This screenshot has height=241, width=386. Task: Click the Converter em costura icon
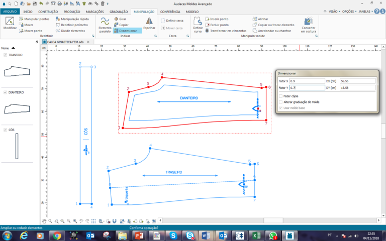click(x=309, y=25)
